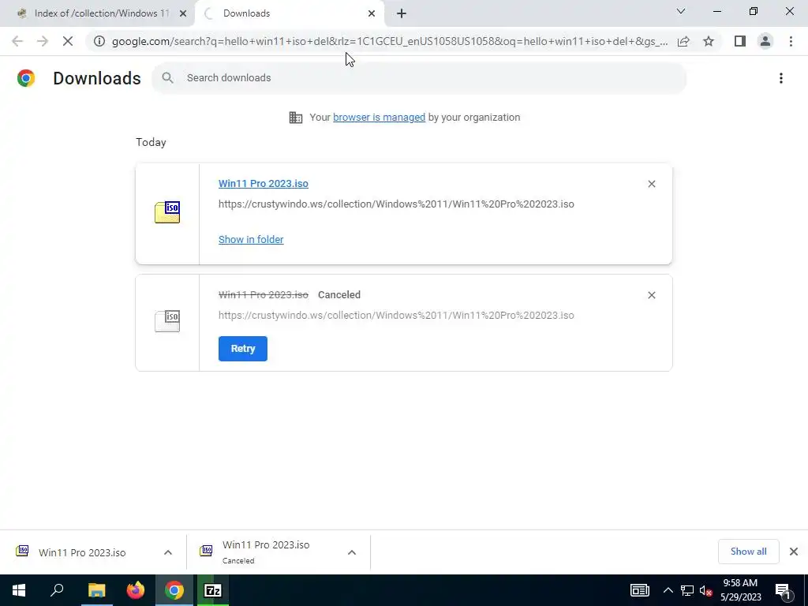Open the browser is managed link
Viewport: 808px width, 606px height.
(380, 118)
